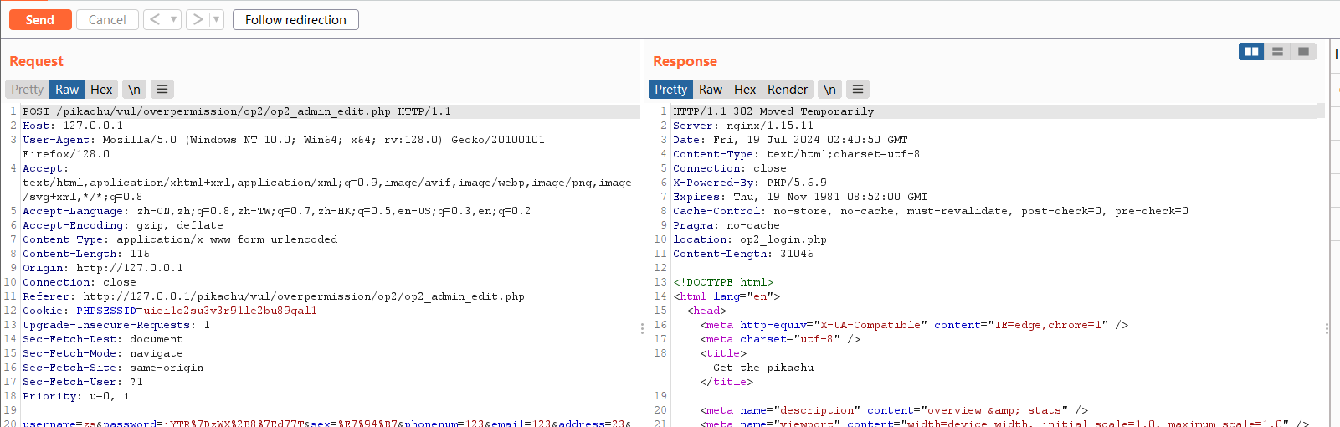This screenshot has width=1340, height=427.
Task: Click the Cache-Control response header
Action: (x=931, y=211)
